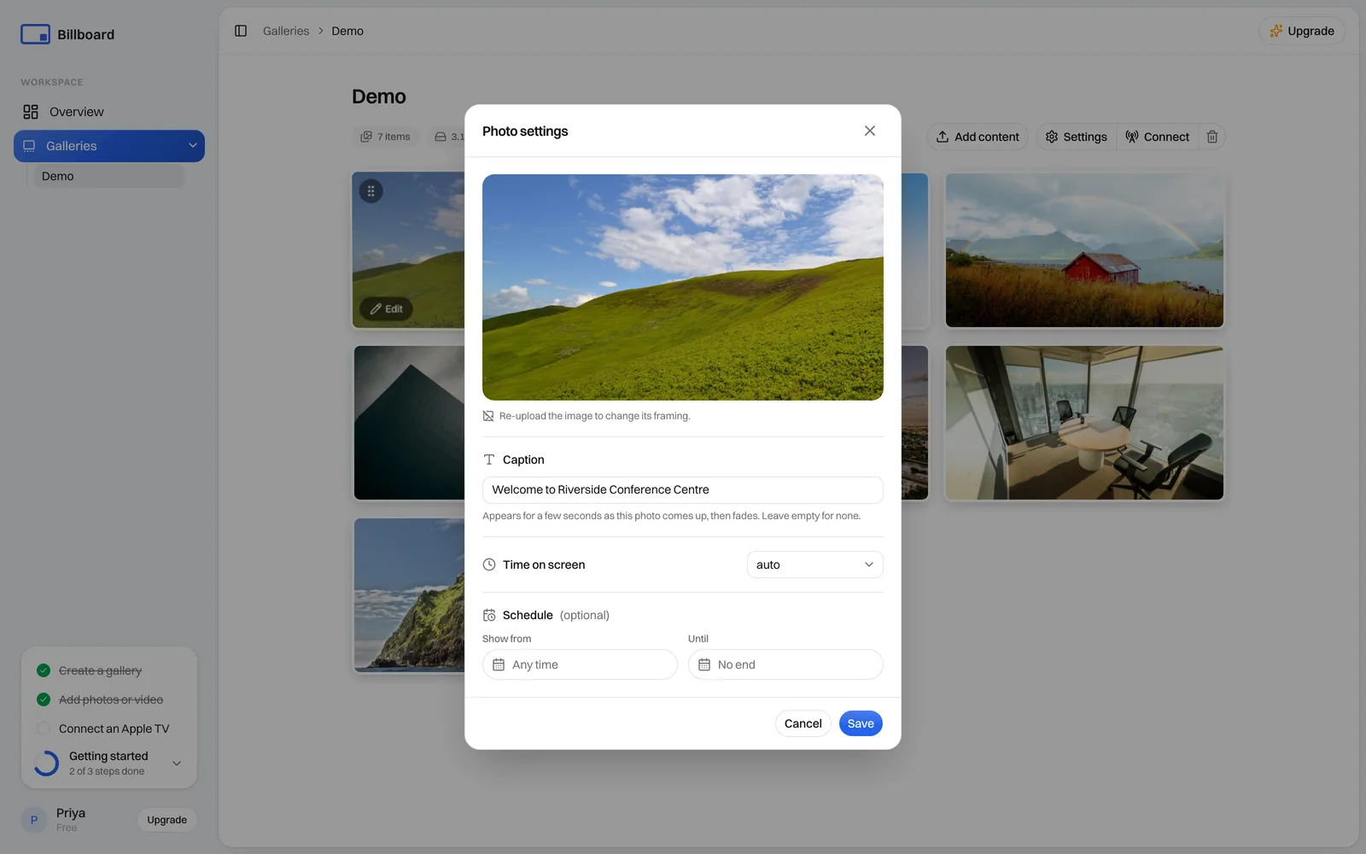Click the calendar icon in Any time

(x=499, y=664)
